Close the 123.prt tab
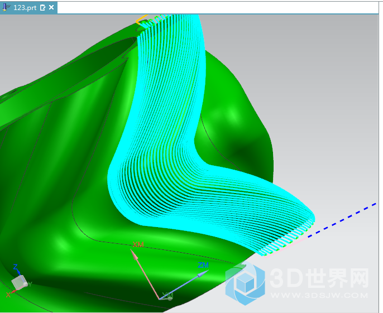Image resolution: width=383 pixels, height=313 pixels. pos(51,7)
